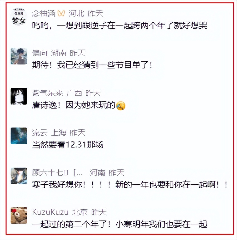Click the username 紫气东来
237x240 pixels.
[x=48, y=93]
